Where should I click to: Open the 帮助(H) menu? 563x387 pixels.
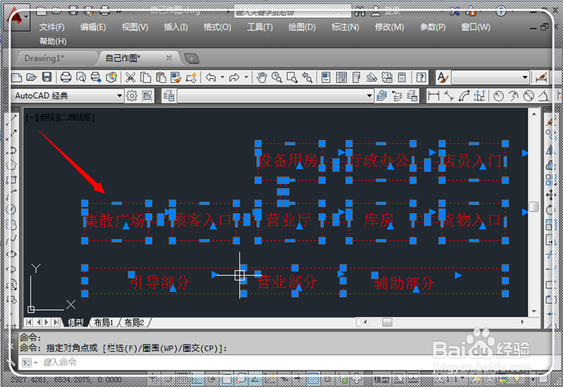click(x=53, y=42)
